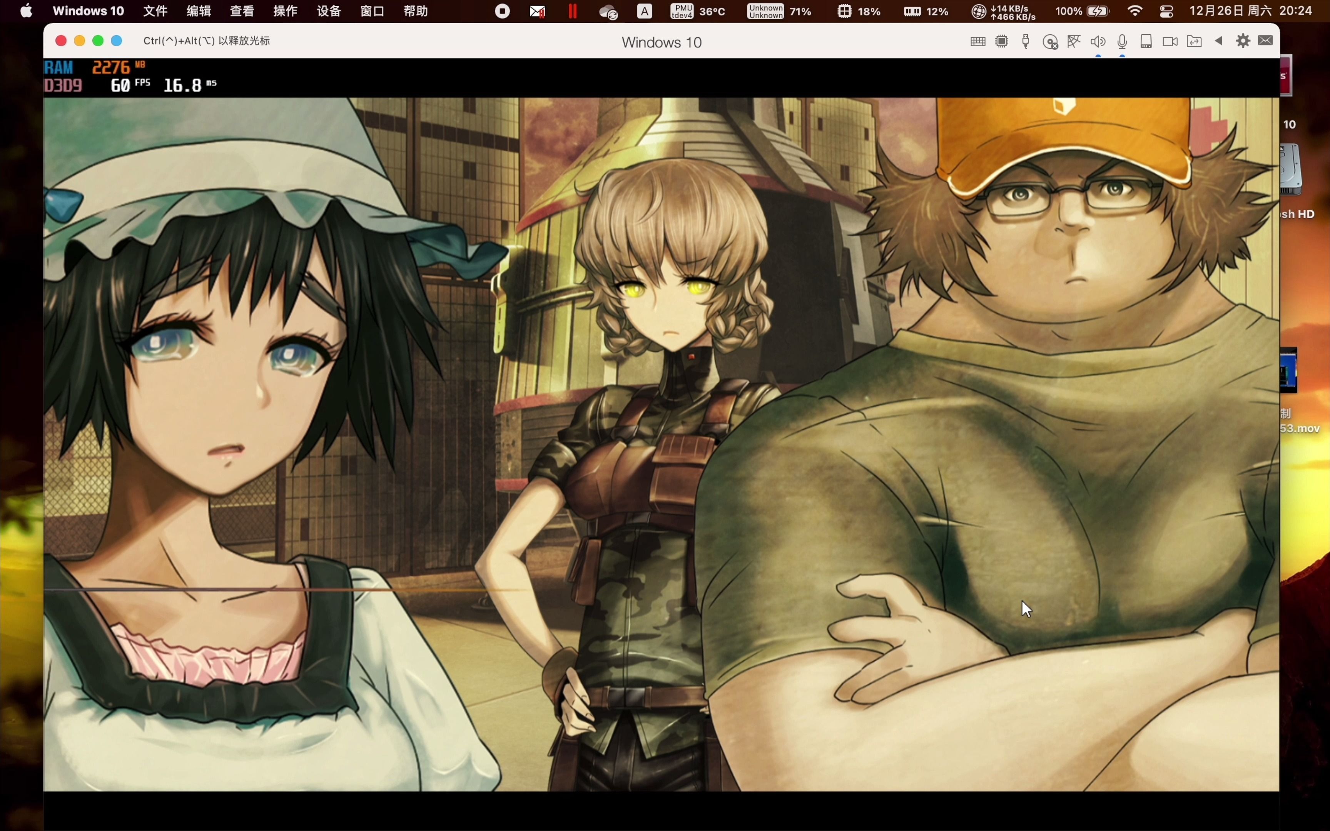Toggle the VM camera device

pos(1170,41)
